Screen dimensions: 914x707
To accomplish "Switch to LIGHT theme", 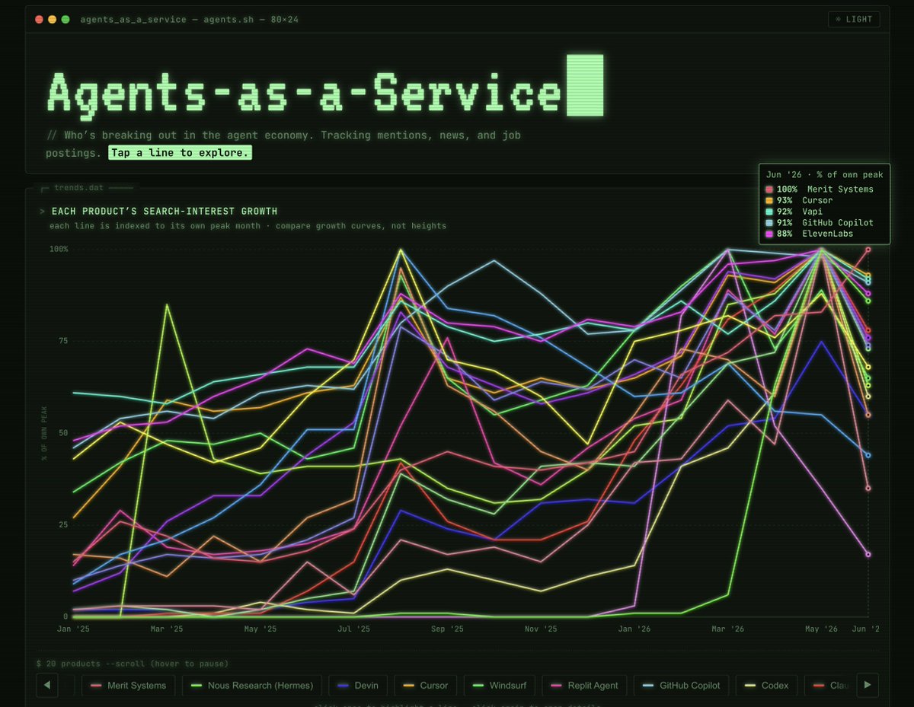I will 854,19.
